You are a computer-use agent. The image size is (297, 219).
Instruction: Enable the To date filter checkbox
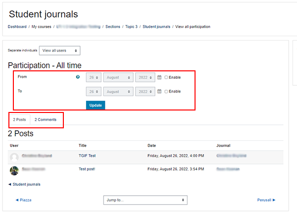166,91
